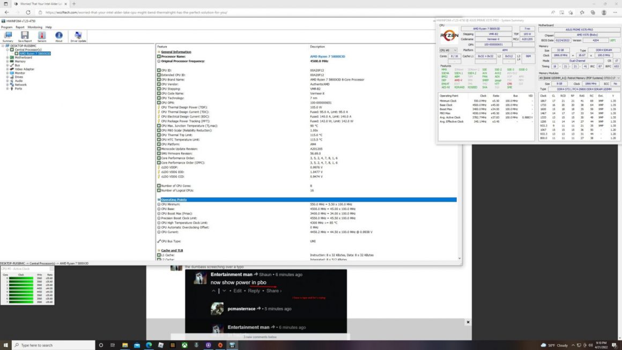
Task: Click the About icon in HWiNFO
Action: click(x=59, y=34)
